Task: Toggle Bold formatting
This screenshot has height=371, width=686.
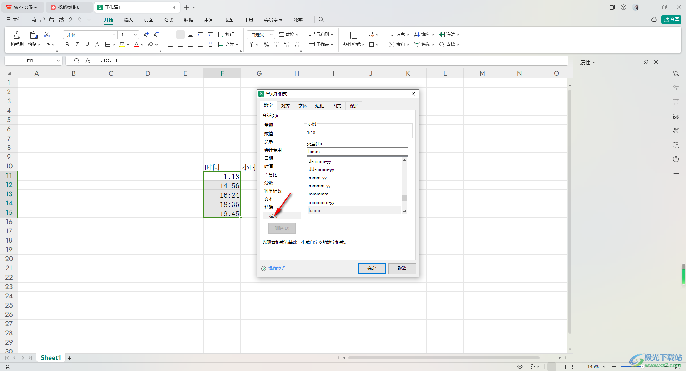Action: [x=67, y=45]
